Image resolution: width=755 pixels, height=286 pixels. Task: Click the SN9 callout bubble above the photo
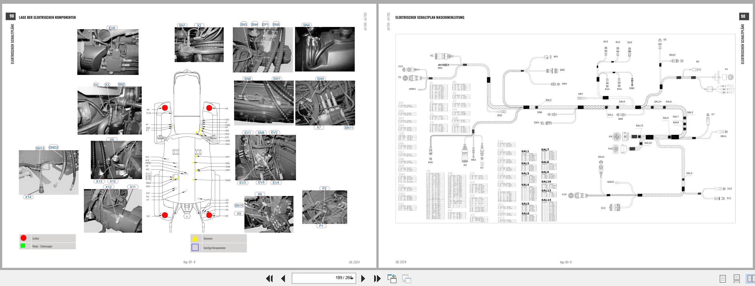pyautogui.click(x=320, y=79)
